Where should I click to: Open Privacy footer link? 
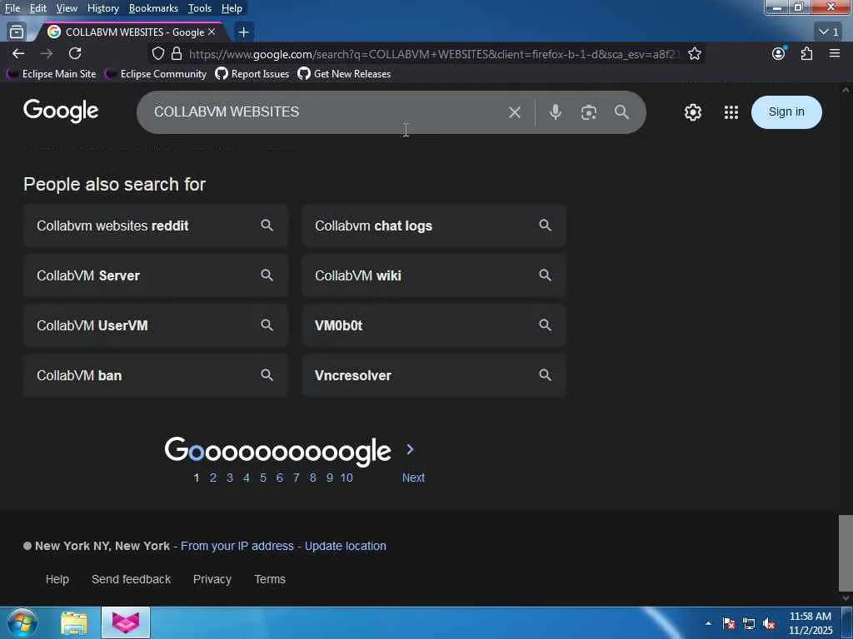[212, 579]
